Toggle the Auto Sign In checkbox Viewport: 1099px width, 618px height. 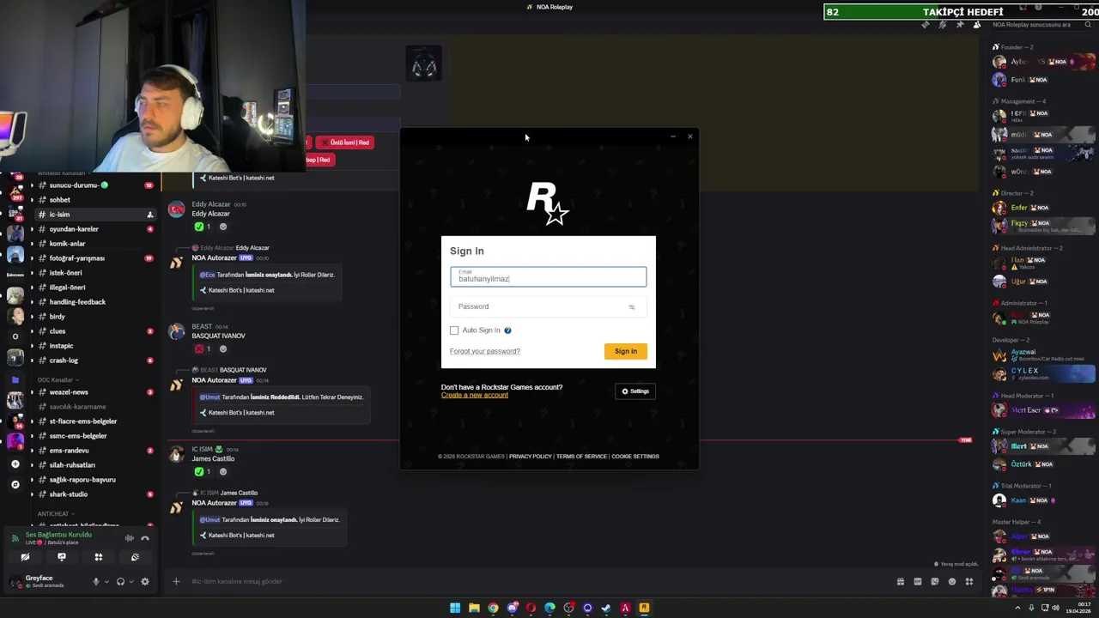tap(454, 330)
